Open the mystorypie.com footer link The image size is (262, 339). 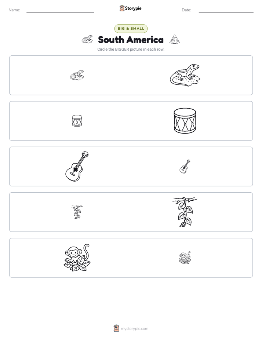pyautogui.click(x=134, y=329)
